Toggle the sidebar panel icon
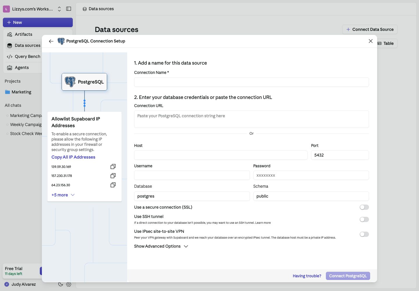419x291 pixels. tap(69, 9)
